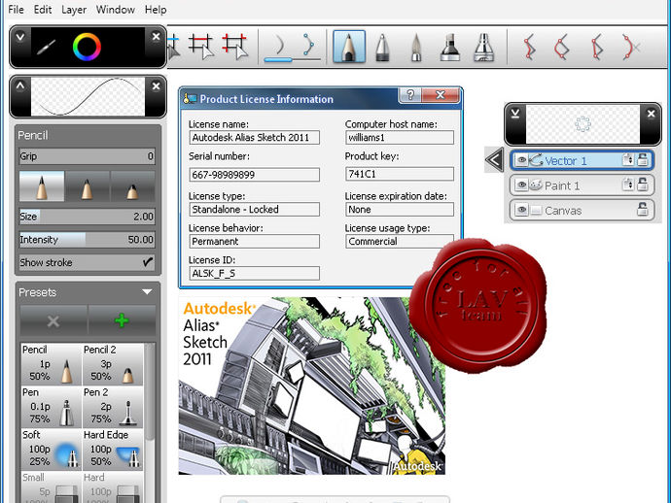Adjust the Grip slider

[x=87, y=156]
